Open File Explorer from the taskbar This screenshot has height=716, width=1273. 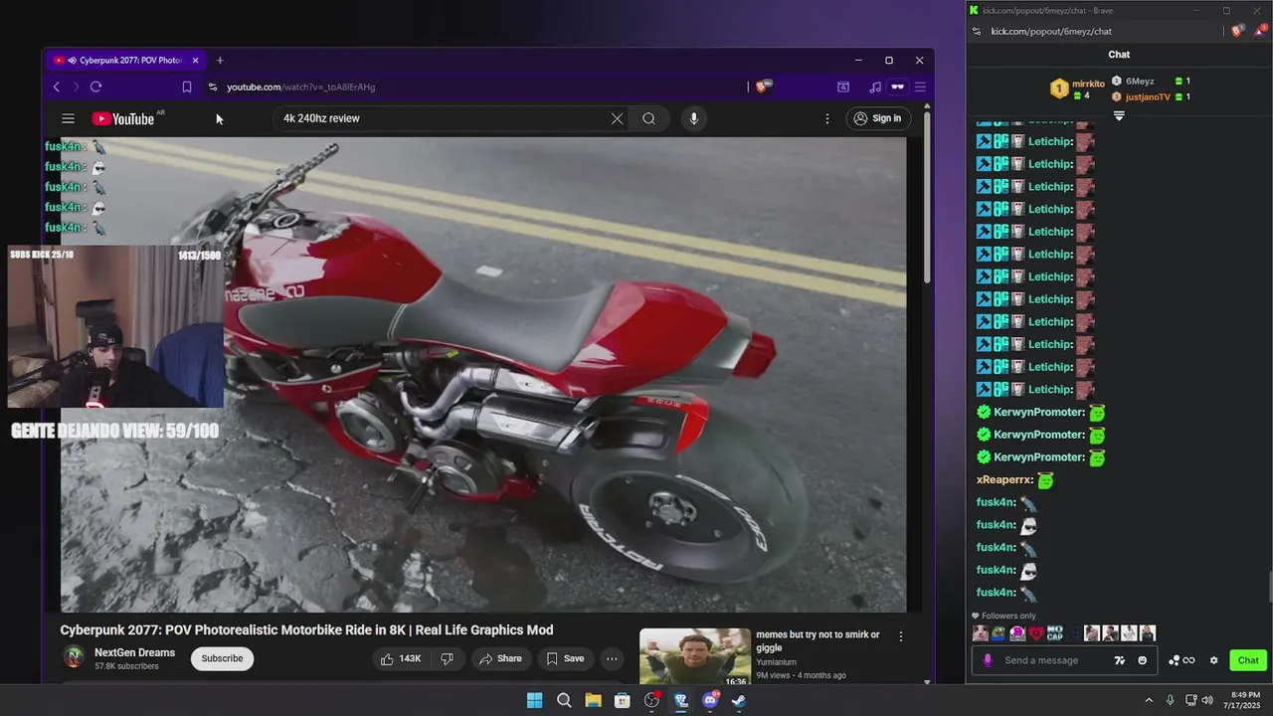click(593, 700)
